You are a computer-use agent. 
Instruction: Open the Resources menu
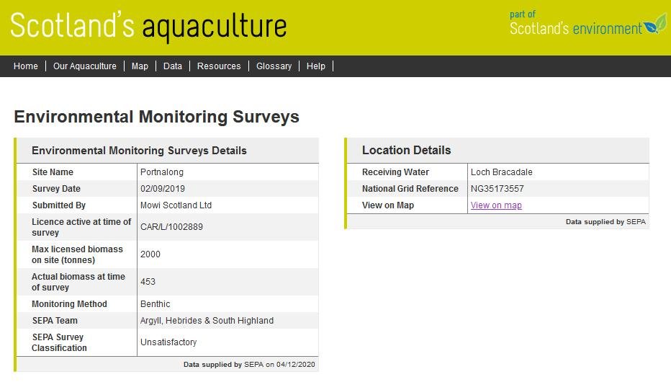pos(219,66)
